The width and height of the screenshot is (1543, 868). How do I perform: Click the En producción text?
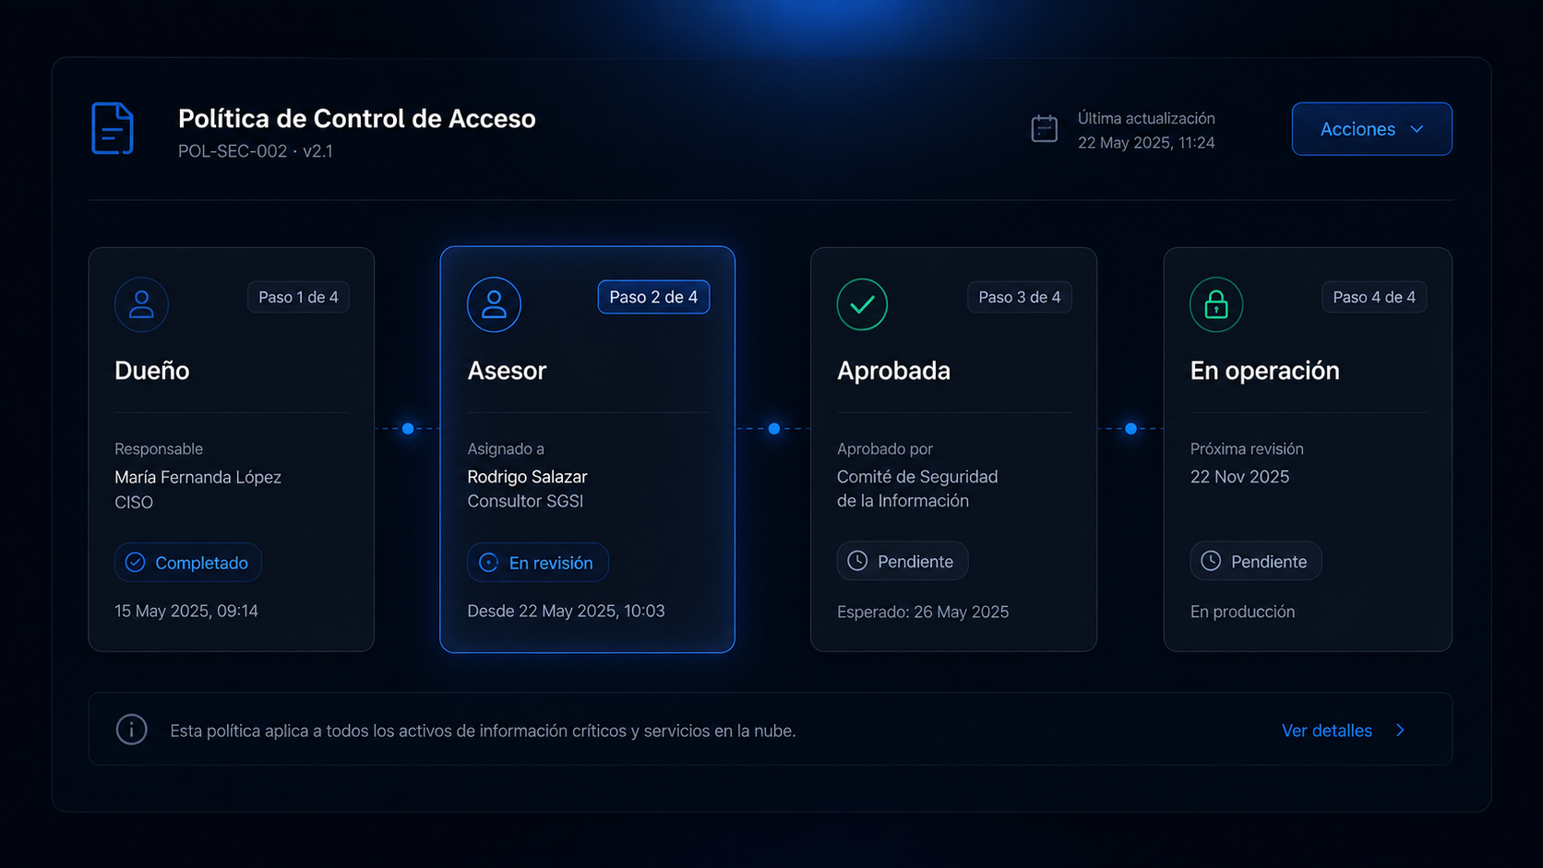[x=1242, y=612]
